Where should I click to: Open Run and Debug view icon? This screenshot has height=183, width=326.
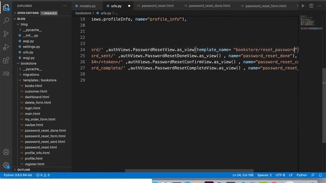tap(6, 47)
